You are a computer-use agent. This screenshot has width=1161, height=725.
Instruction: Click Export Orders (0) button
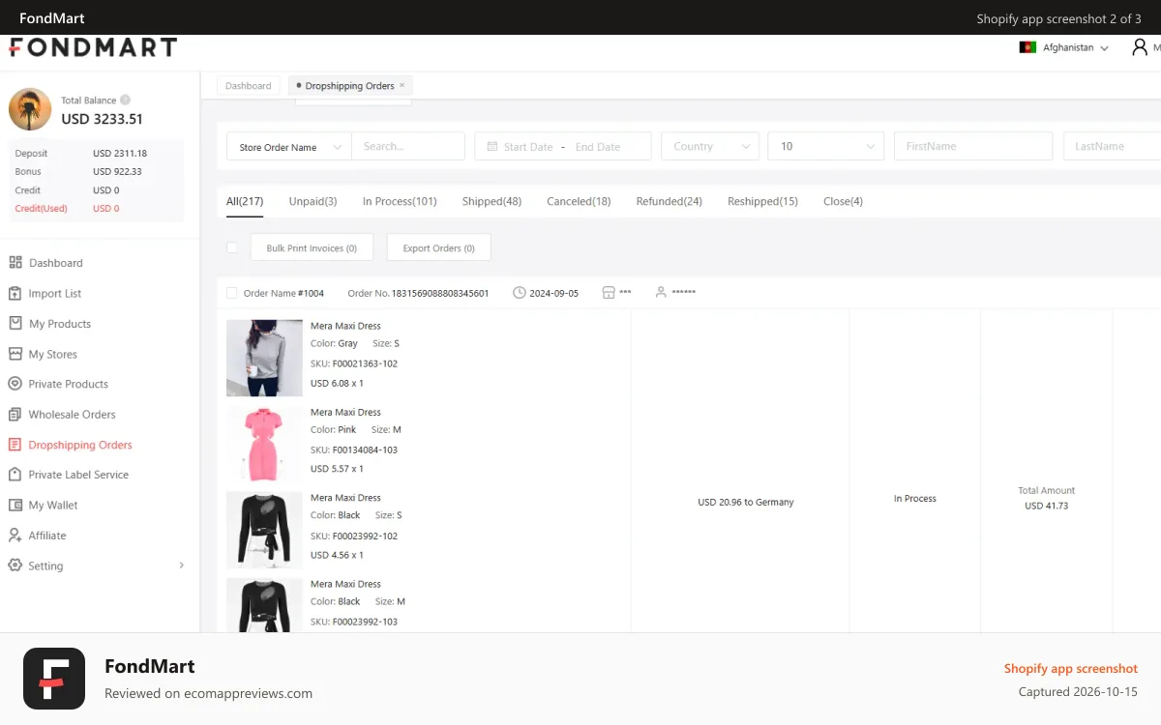[438, 247]
